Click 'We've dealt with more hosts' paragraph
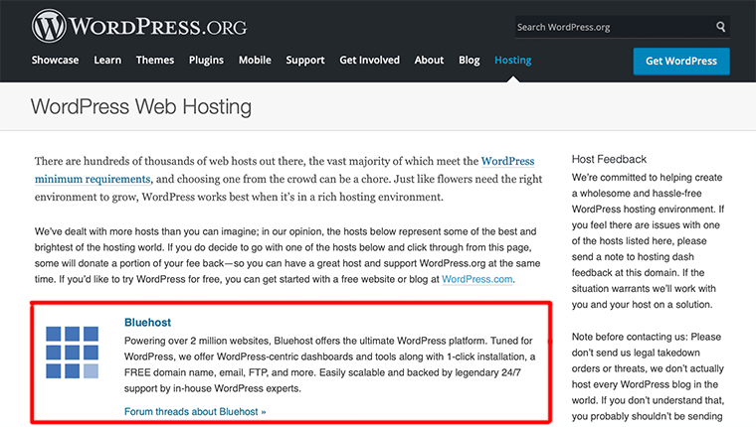This screenshot has height=427, width=756. [287, 255]
